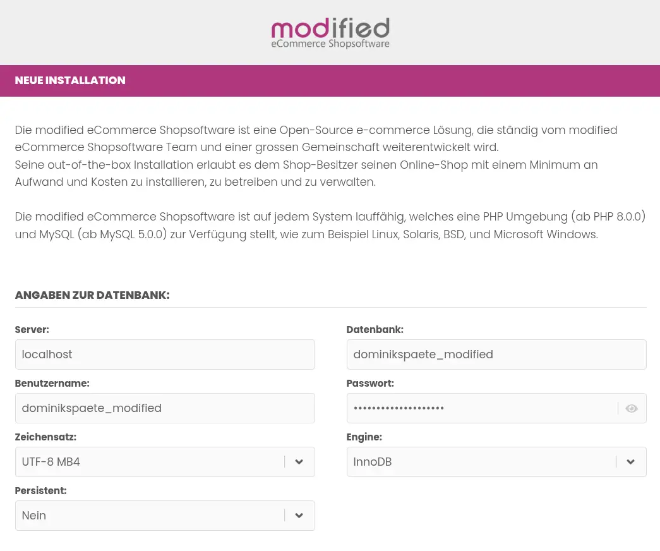Click the chevron arrow in Zeichensatz field
The image size is (660, 551).
click(299, 462)
